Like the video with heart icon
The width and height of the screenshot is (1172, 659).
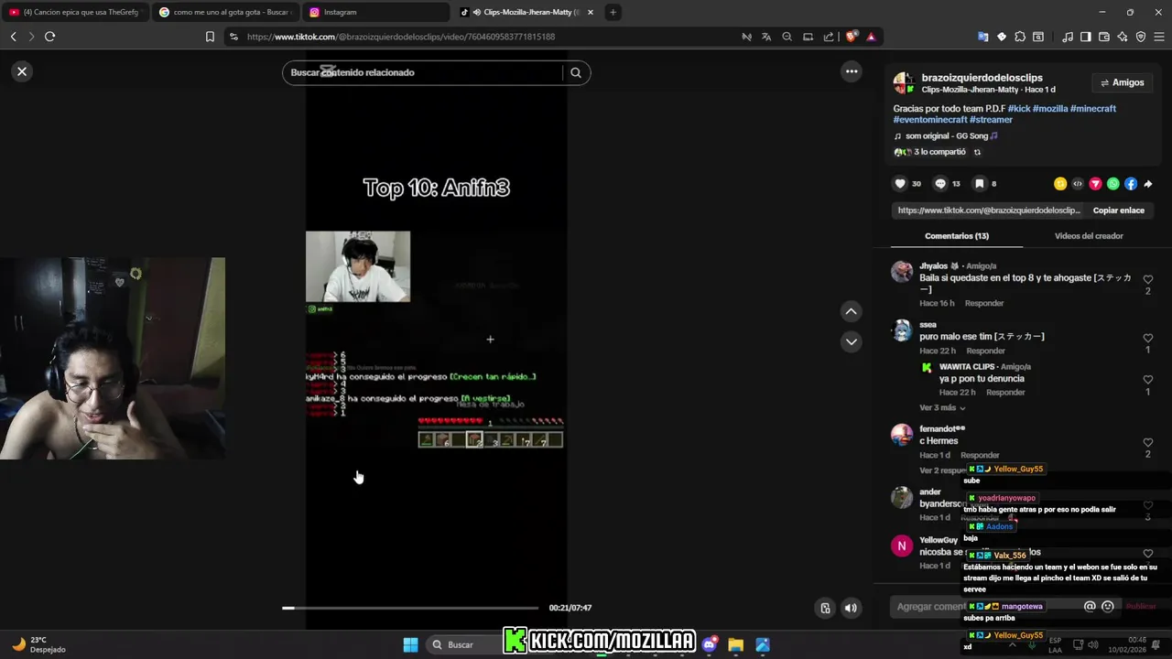tap(900, 184)
